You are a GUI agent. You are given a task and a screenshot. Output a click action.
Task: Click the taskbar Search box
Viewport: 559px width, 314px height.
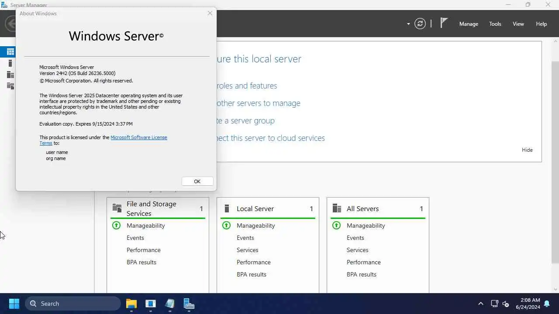coord(73,304)
